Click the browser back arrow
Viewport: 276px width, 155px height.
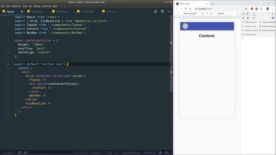pyautogui.click(x=176, y=9)
